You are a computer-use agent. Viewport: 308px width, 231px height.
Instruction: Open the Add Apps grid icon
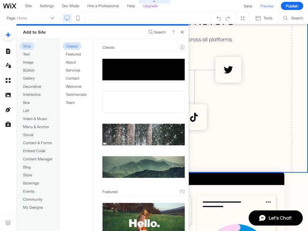[x=8, y=80]
